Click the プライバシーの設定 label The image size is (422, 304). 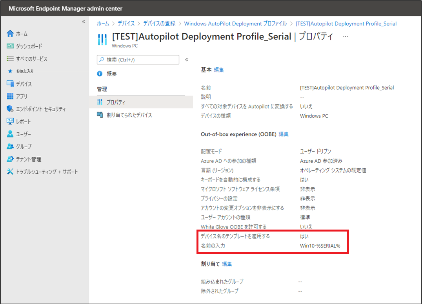(x=219, y=198)
